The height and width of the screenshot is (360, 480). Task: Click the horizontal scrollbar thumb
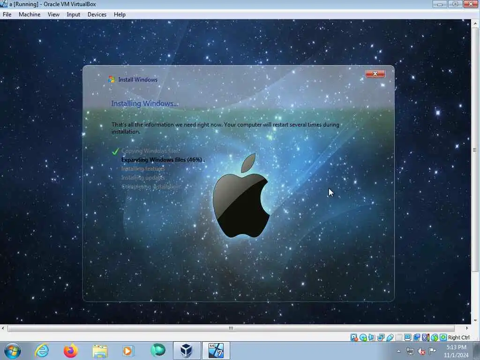coord(231,328)
